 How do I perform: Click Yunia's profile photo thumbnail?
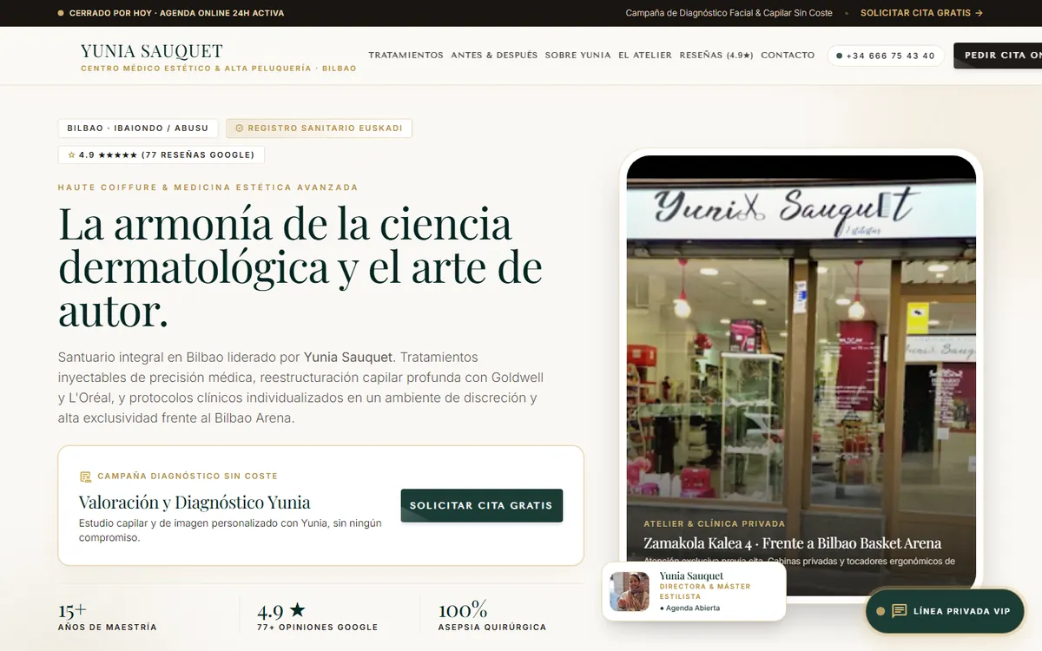pyautogui.click(x=630, y=591)
